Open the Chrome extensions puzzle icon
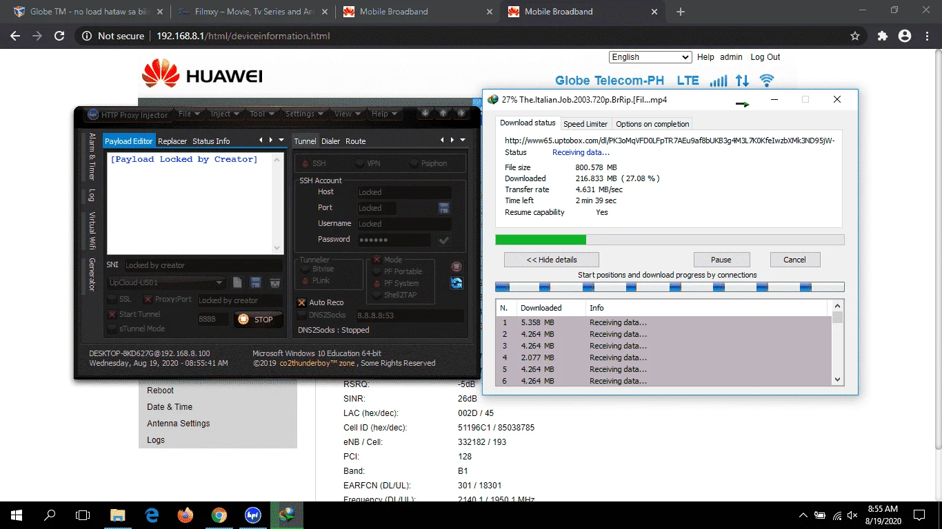 pos(882,36)
